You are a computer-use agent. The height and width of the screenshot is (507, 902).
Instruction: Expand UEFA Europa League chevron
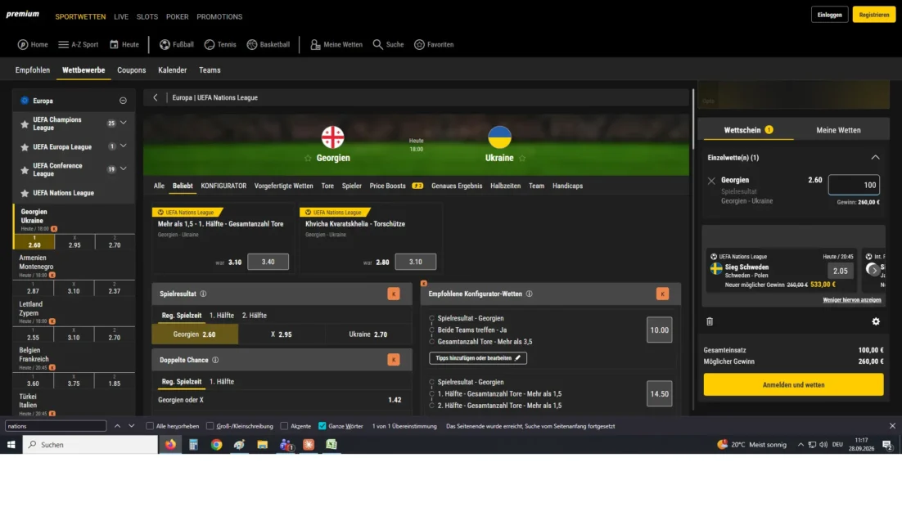pyautogui.click(x=123, y=146)
